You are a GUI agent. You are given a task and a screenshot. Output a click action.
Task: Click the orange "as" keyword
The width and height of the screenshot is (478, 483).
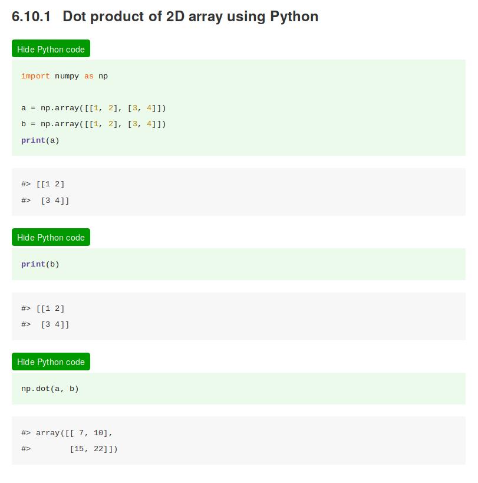coord(89,76)
